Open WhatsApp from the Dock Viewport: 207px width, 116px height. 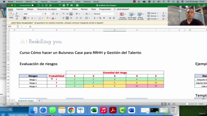tap(52, 110)
